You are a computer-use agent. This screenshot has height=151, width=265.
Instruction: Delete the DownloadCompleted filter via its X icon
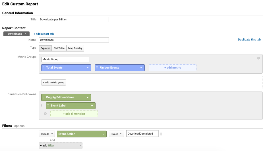coord(161,134)
